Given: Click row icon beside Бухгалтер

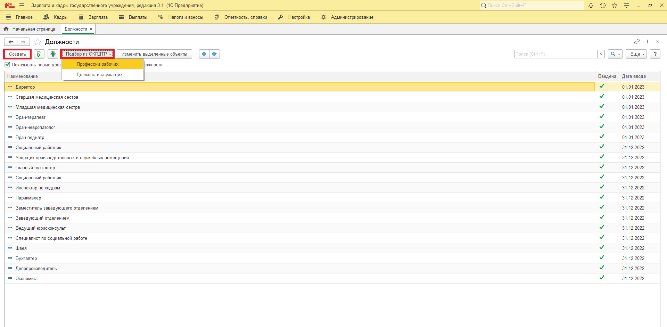Looking at the screenshot, I should pyautogui.click(x=10, y=258).
